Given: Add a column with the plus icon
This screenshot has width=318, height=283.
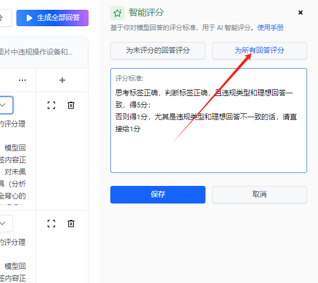Looking at the screenshot, I should pos(62,80).
